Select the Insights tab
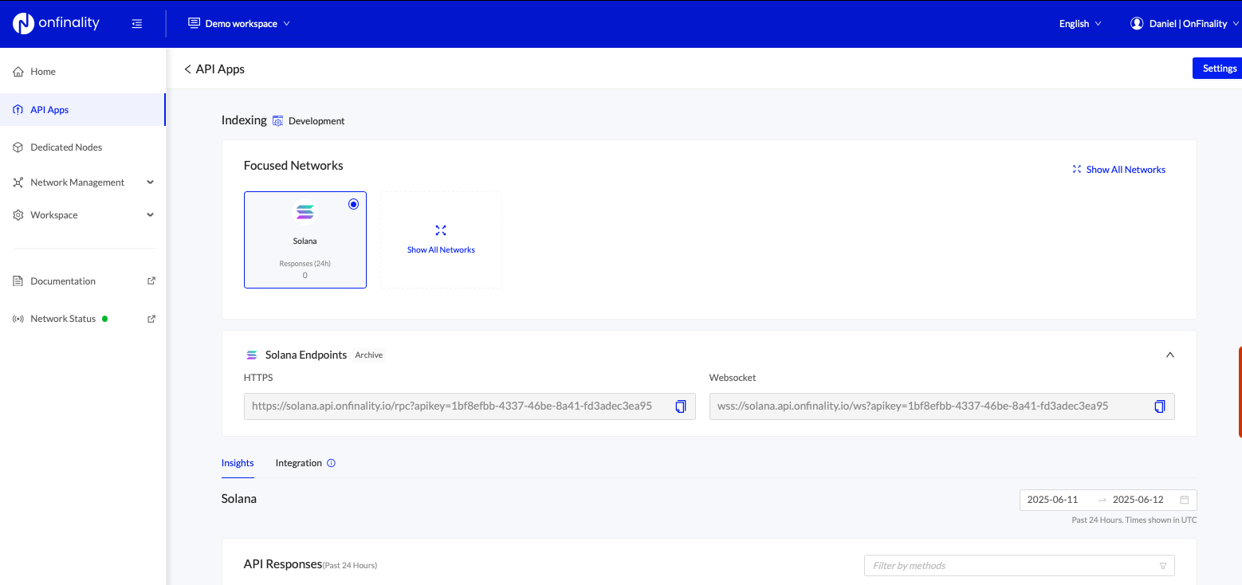1242x585 pixels. pos(238,462)
